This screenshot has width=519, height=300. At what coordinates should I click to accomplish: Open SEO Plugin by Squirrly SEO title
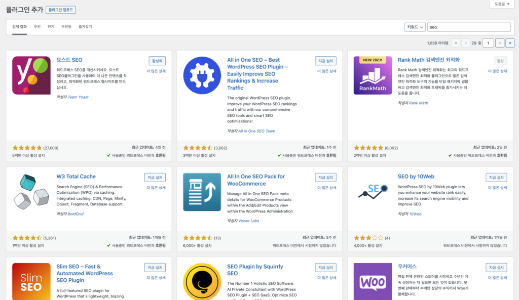[x=255, y=270]
